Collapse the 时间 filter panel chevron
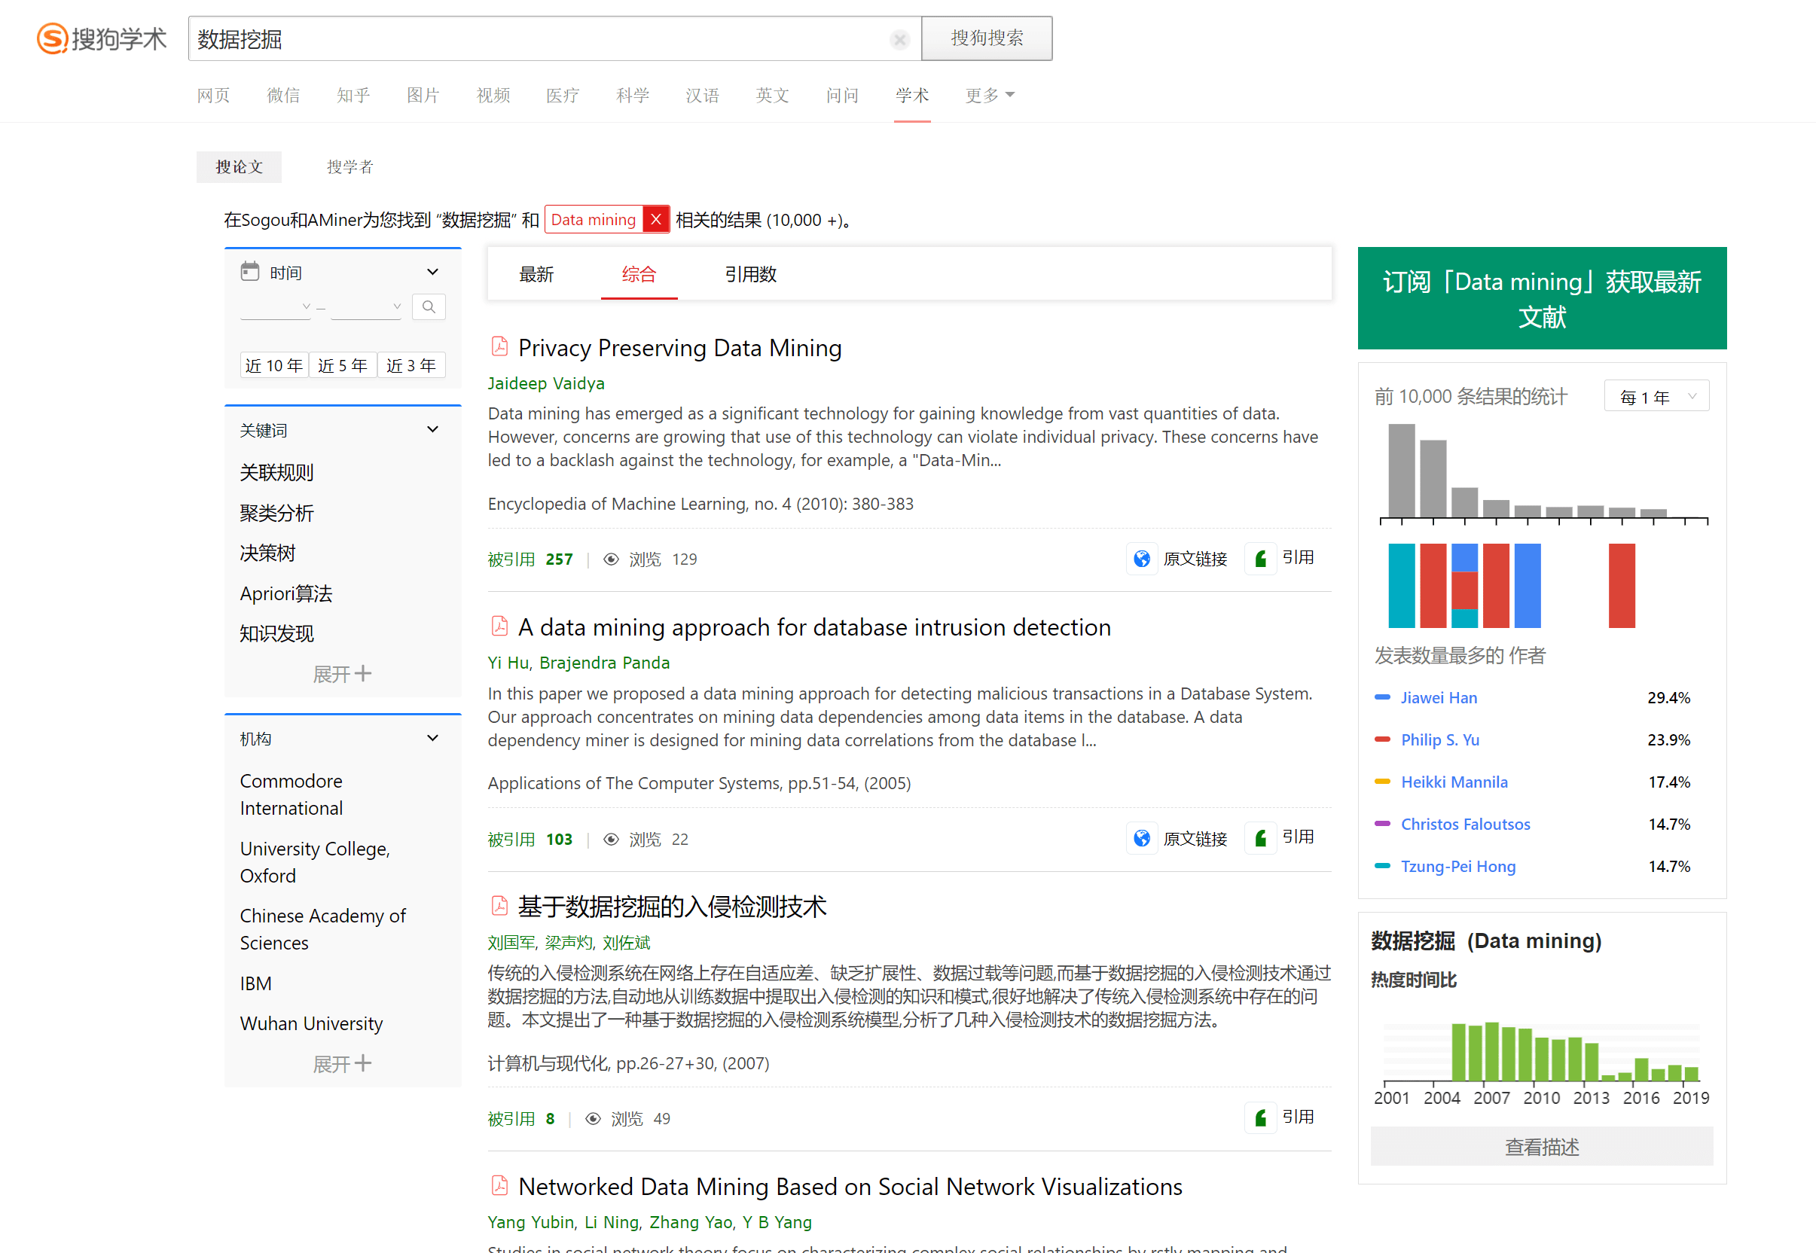This screenshot has height=1253, width=1816. pyautogui.click(x=432, y=272)
